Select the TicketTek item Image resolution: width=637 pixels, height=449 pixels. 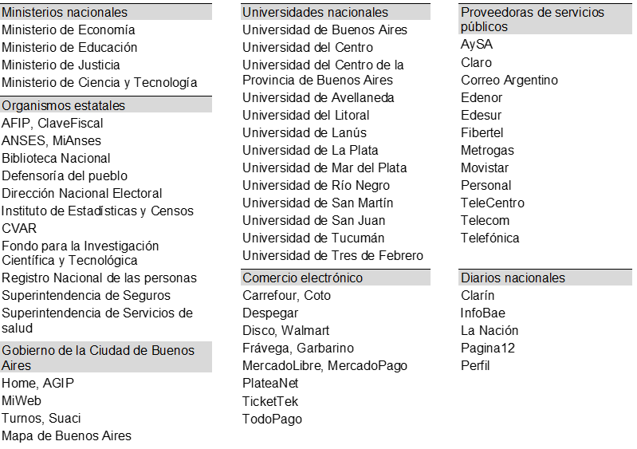tap(270, 401)
